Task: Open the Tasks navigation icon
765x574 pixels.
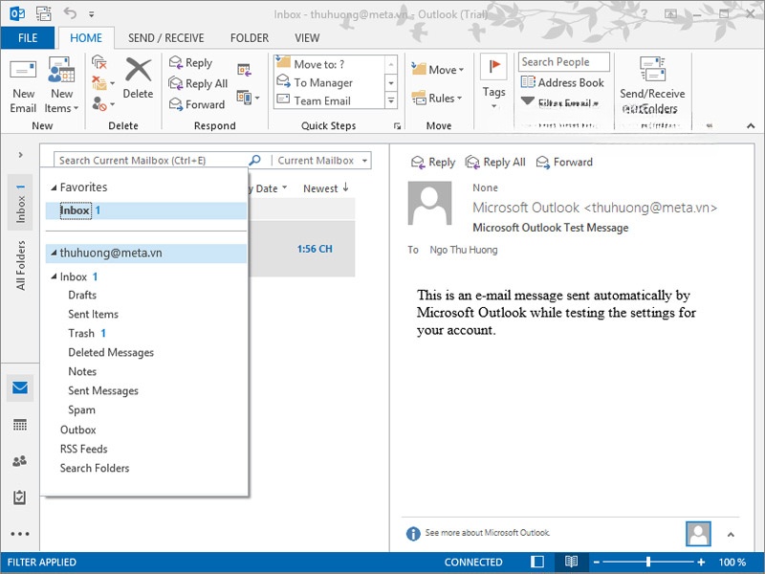Action: [x=20, y=497]
